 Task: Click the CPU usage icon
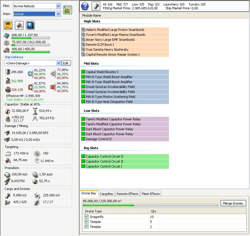pos(6,36)
